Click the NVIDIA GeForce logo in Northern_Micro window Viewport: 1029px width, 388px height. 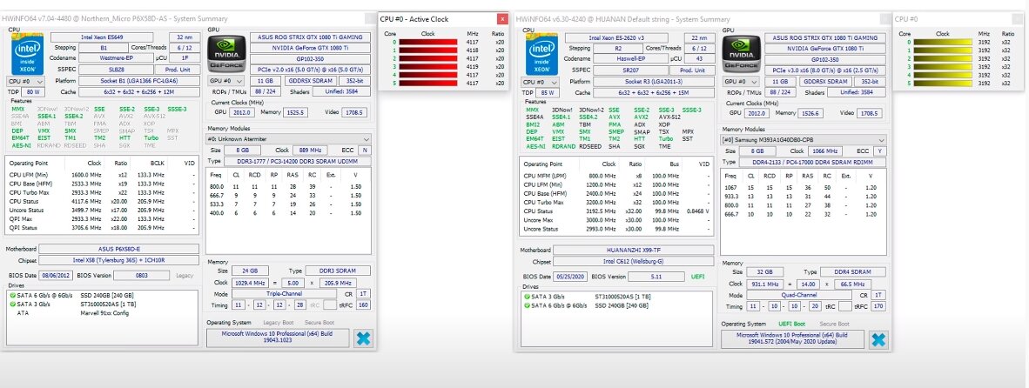tap(225, 55)
